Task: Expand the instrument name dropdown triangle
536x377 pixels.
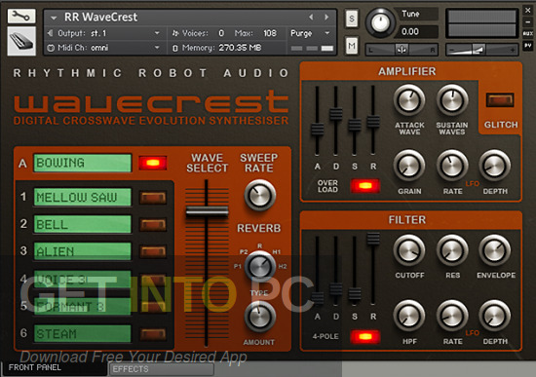Action: [x=54, y=18]
